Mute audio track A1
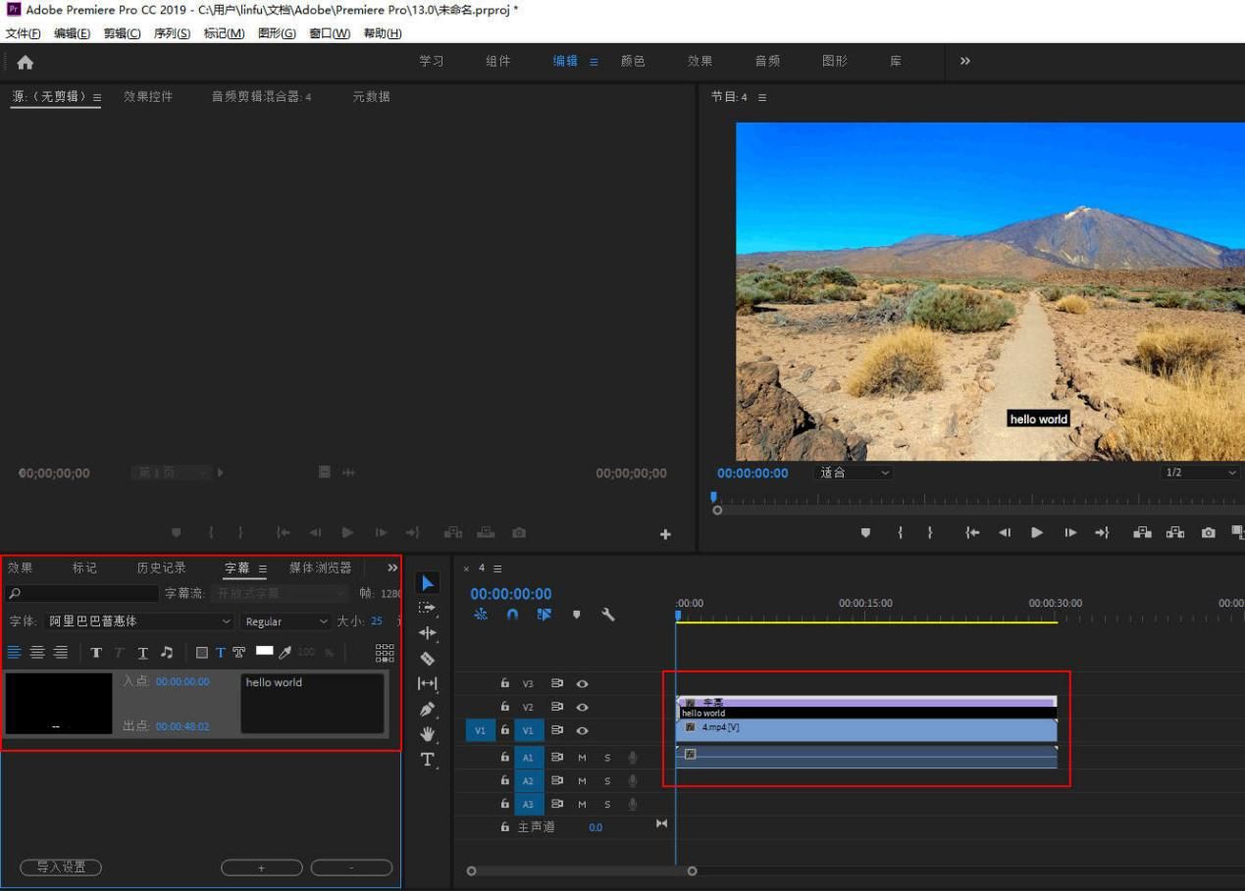The width and height of the screenshot is (1245, 891). (x=582, y=757)
